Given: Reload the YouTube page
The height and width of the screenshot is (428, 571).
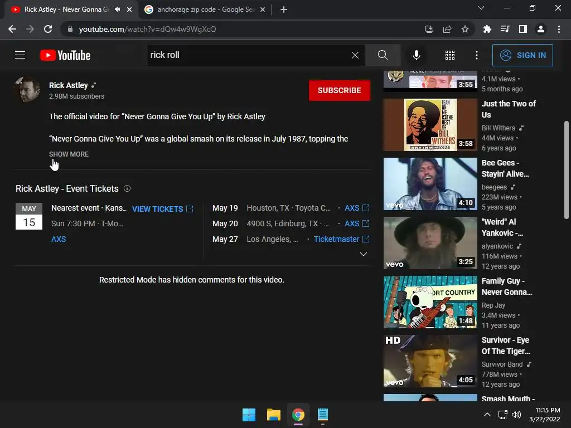Looking at the screenshot, I should click(x=48, y=29).
